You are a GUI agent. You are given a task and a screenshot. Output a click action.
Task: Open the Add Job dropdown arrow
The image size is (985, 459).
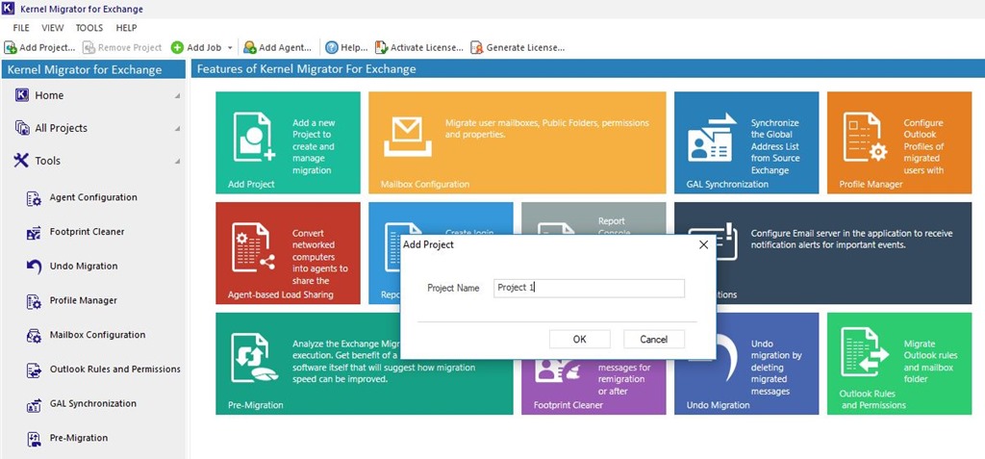(230, 48)
